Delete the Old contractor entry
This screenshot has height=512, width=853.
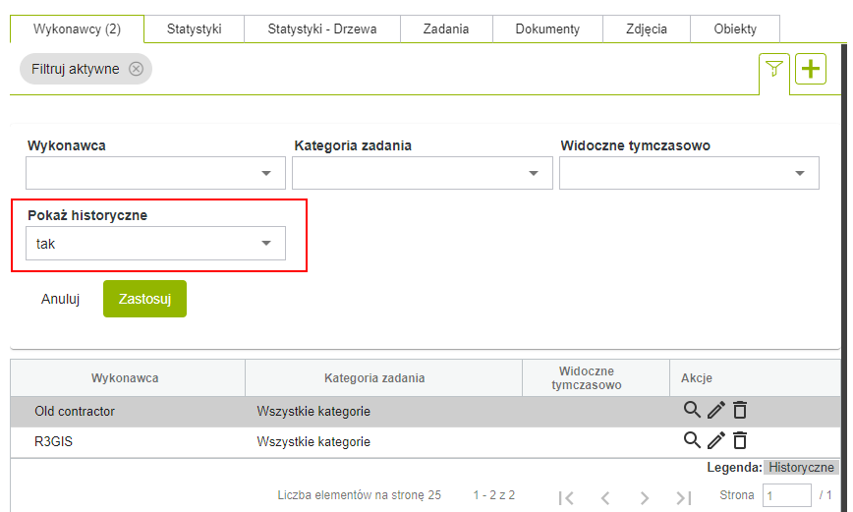[740, 411]
